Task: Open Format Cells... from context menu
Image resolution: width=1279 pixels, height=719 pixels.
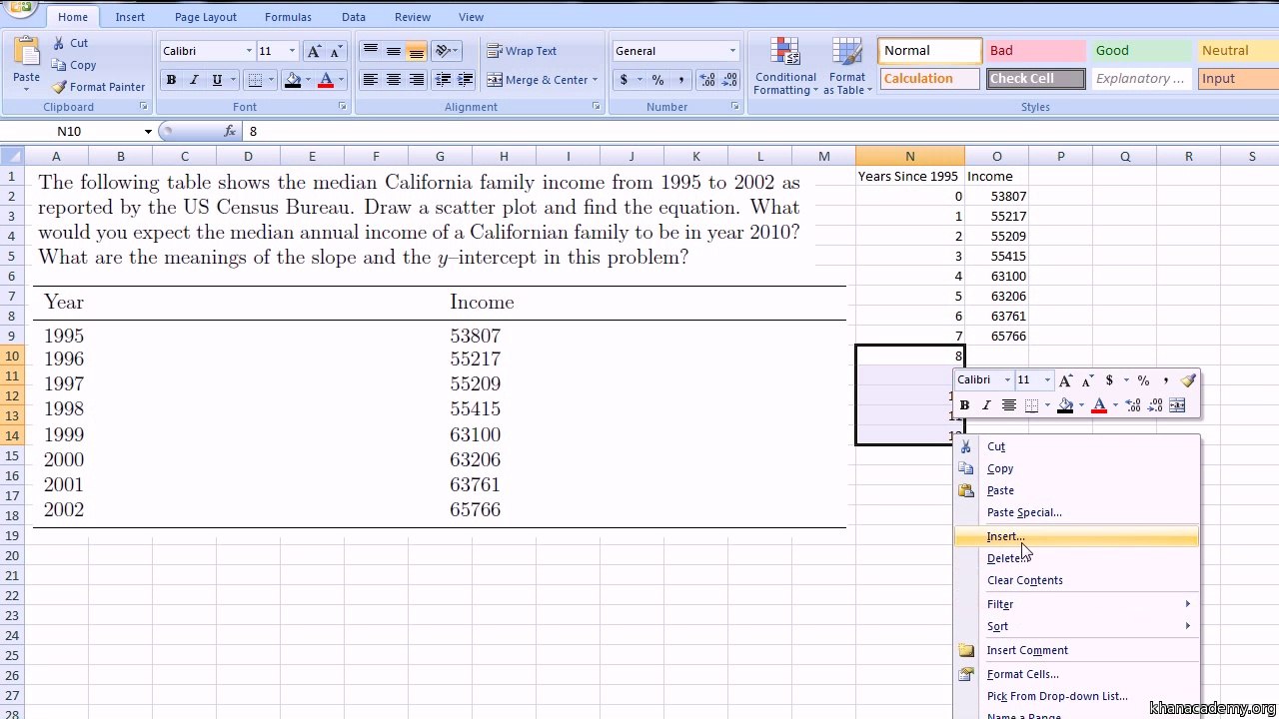Action: 1077,674
